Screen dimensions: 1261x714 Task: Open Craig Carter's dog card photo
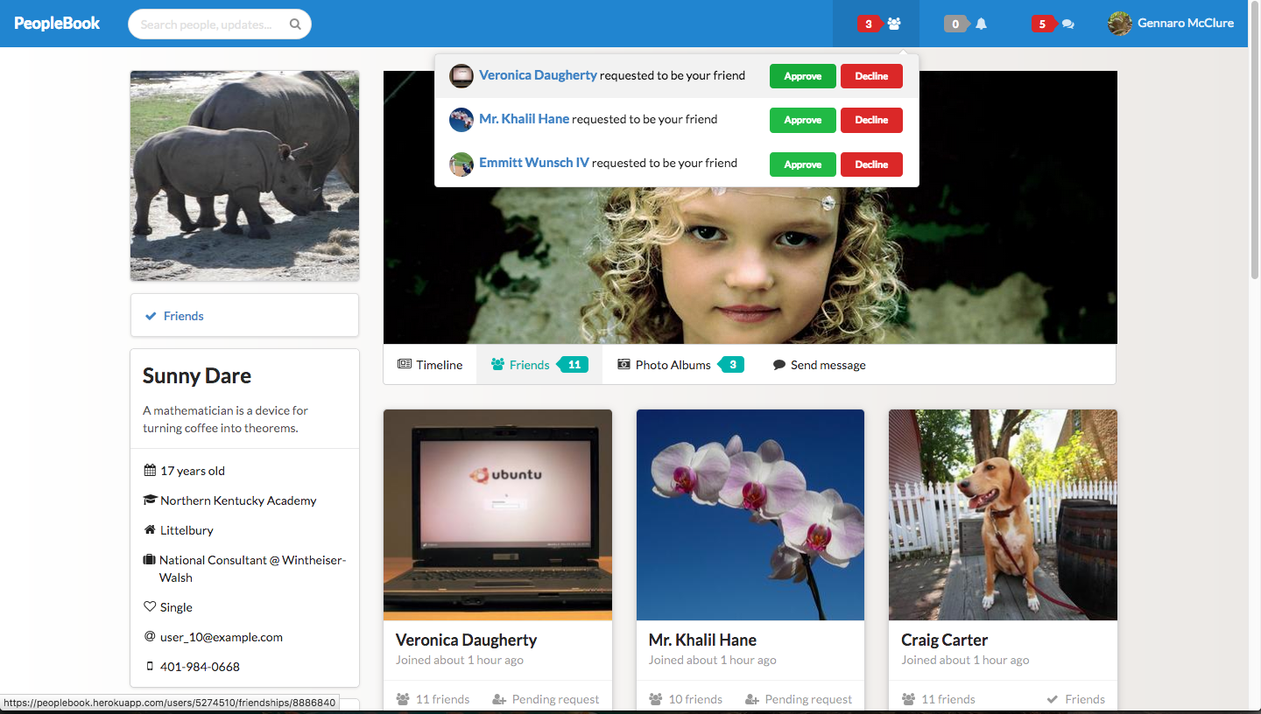1003,515
